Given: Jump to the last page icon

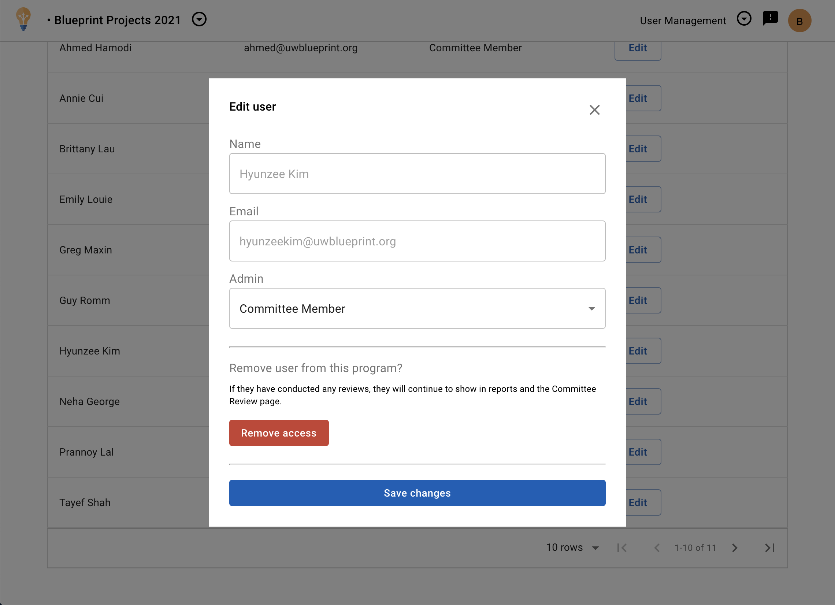Looking at the screenshot, I should (769, 548).
